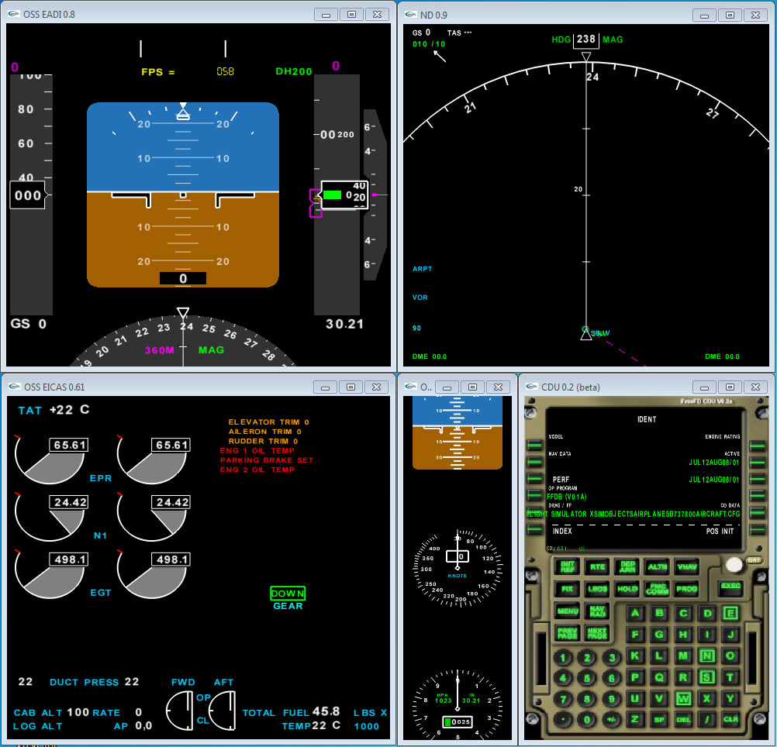
Task: Select the FIX key on the CDU
Action: (568, 589)
